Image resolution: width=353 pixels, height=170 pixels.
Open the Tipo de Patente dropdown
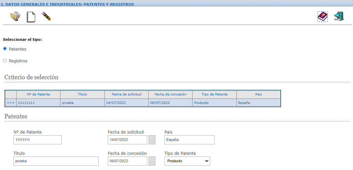point(187,161)
